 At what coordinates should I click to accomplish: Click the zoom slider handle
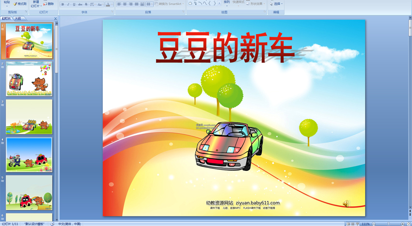[x=389, y=224]
